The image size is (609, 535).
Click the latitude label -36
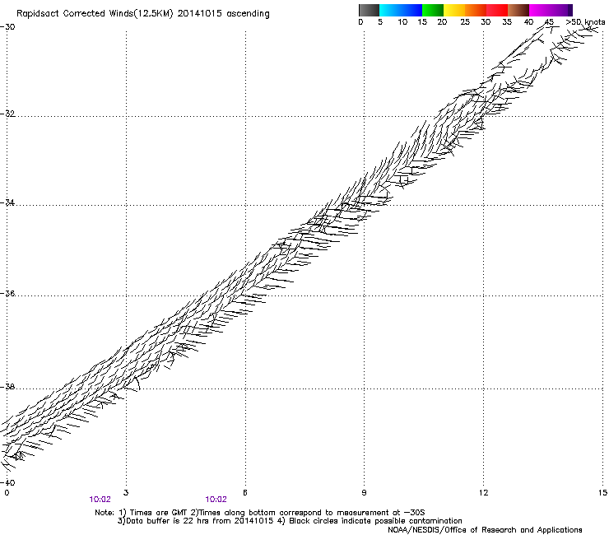[7, 293]
